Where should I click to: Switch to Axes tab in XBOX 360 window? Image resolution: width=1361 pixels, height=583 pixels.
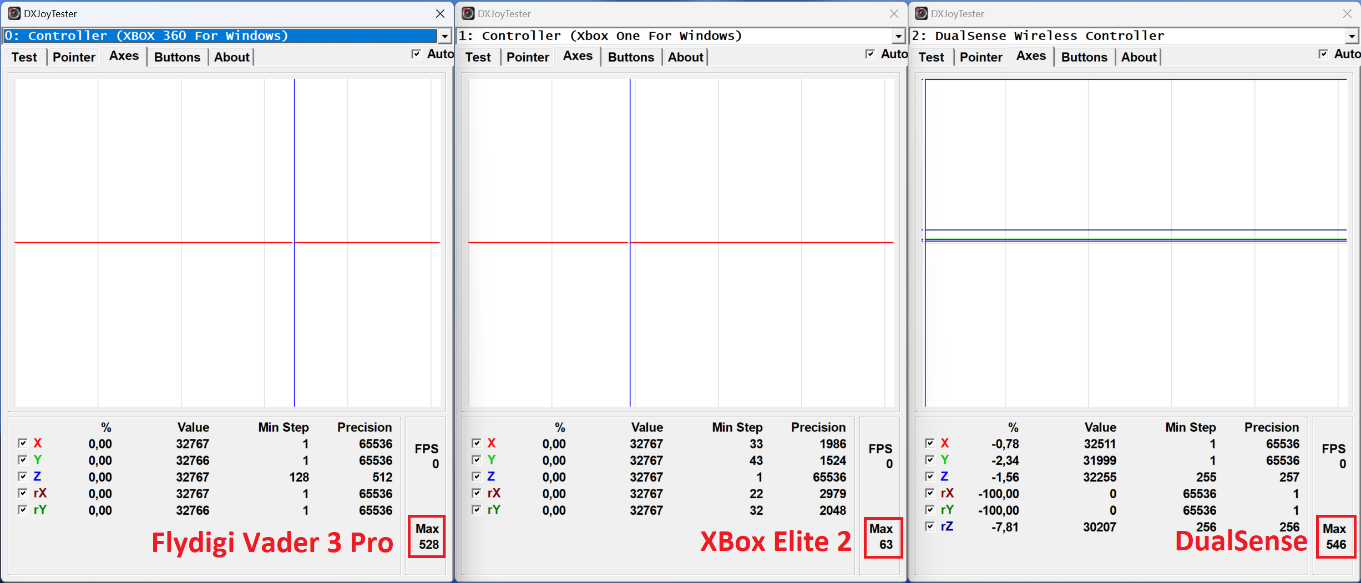(124, 56)
